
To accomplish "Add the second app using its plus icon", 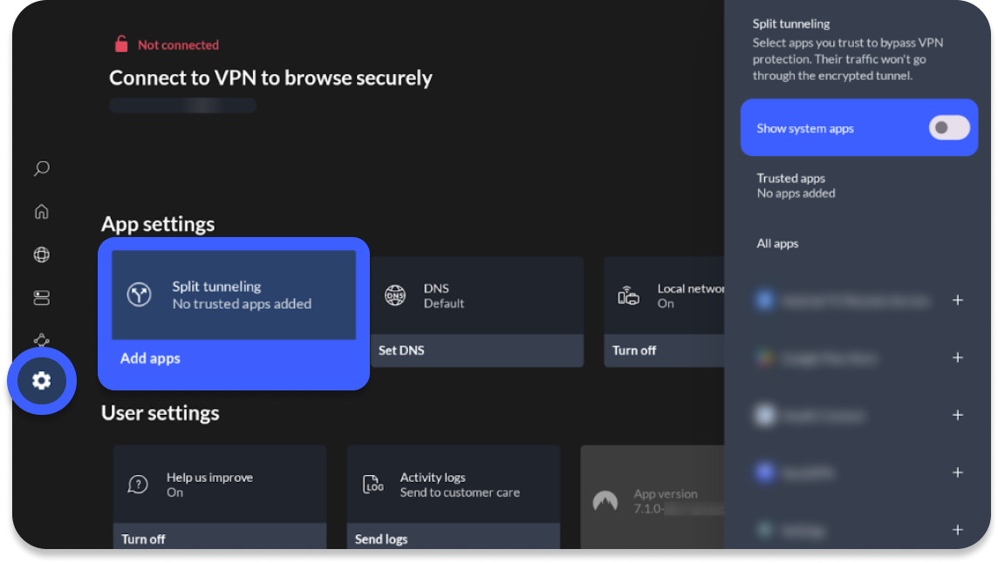I will point(957,358).
